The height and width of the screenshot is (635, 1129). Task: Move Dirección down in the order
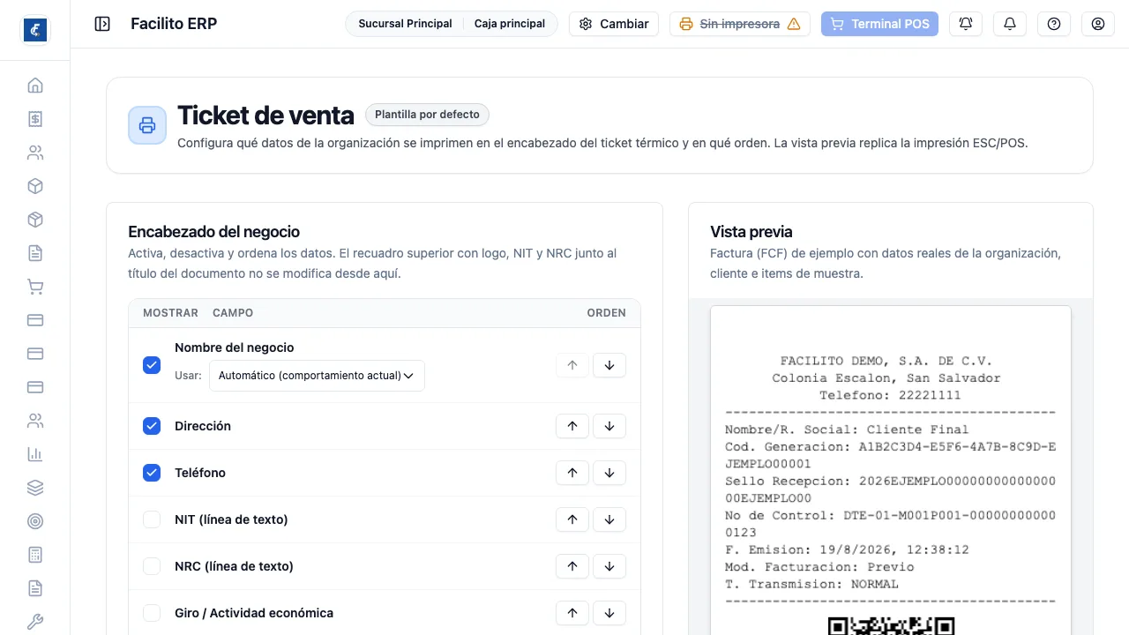point(609,426)
